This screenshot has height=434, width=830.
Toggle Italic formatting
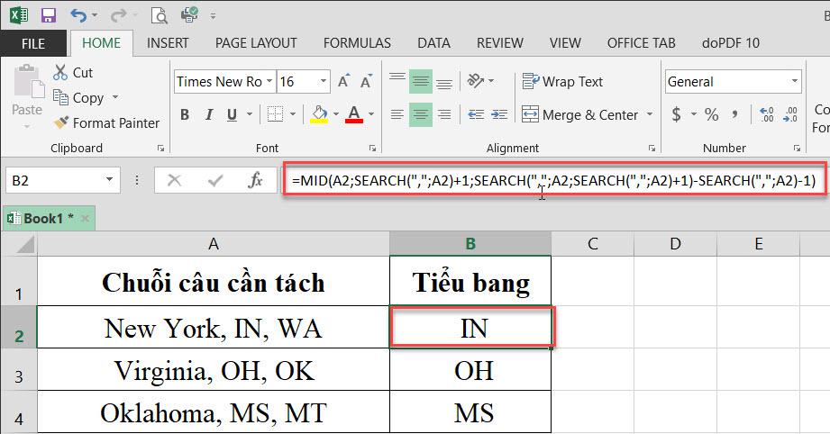pyautogui.click(x=210, y=115)
